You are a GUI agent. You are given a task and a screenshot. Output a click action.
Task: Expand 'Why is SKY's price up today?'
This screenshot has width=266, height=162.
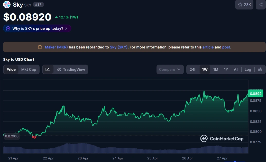37,28
